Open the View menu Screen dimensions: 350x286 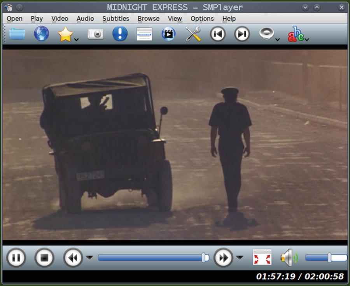(175, 19)
